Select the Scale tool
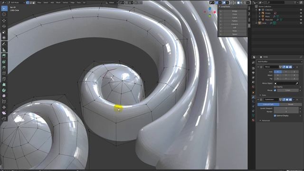 click(x=4, y=32)
